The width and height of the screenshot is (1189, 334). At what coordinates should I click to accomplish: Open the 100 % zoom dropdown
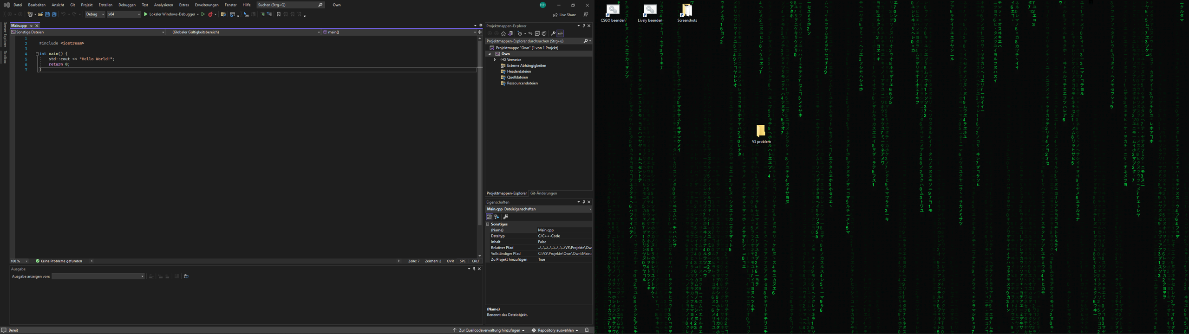coord(20,261)
